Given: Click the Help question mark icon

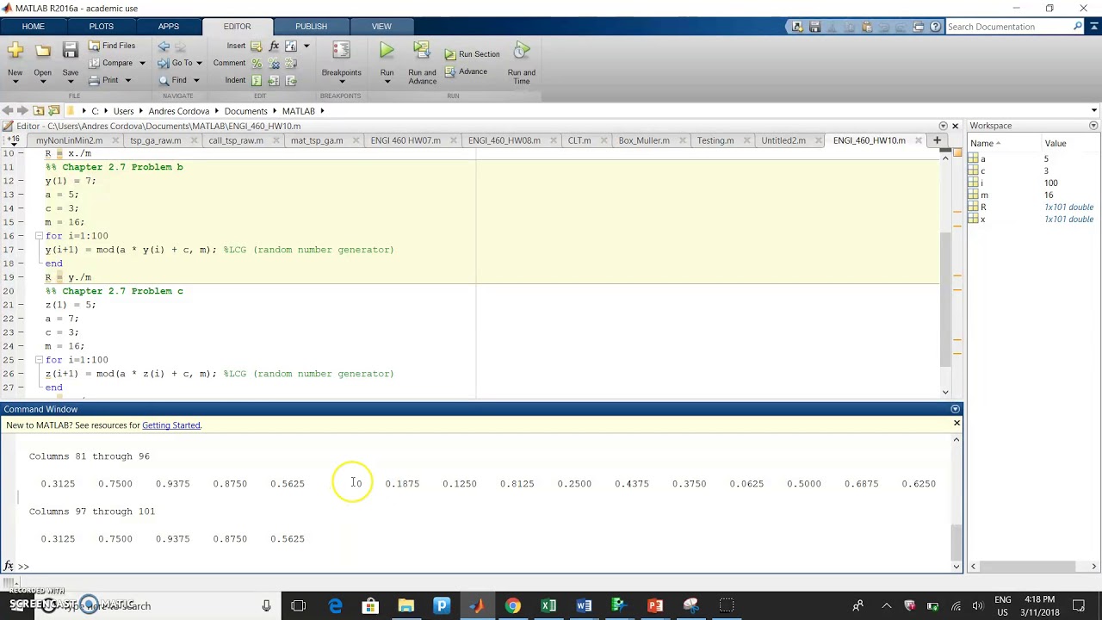Looking at the screenshot, I should point(936,27).
